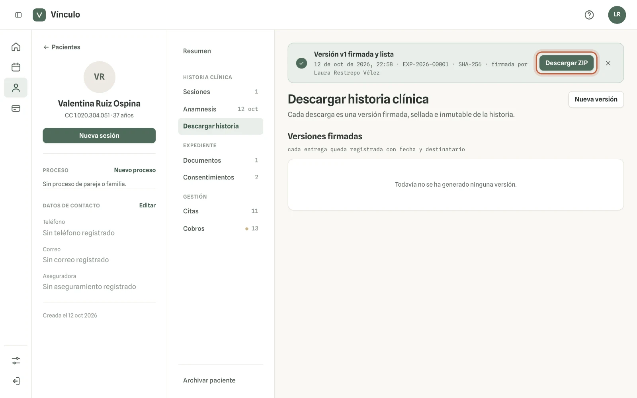Start a Nueva sesión
This screenshot has width=637, height=398.
(x=99, y=135)
